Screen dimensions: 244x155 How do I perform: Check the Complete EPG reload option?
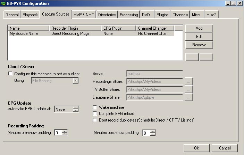pyautogui.click(x=95, y=114)
